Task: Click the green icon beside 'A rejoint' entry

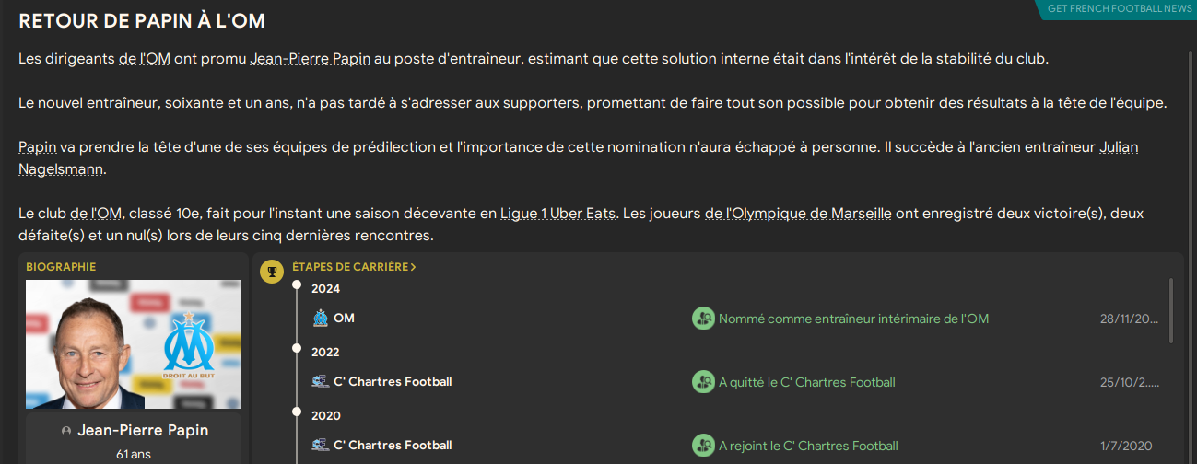Action: pos(703,446)
